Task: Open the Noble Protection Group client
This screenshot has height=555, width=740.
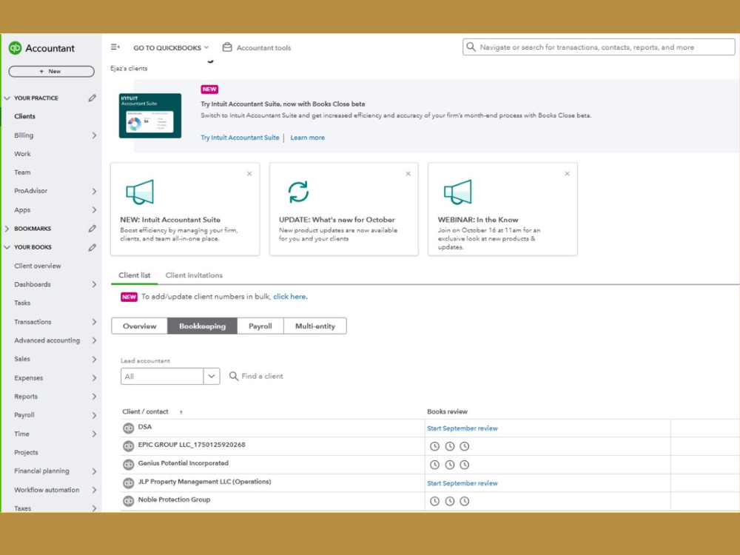Action: (174, 499)
